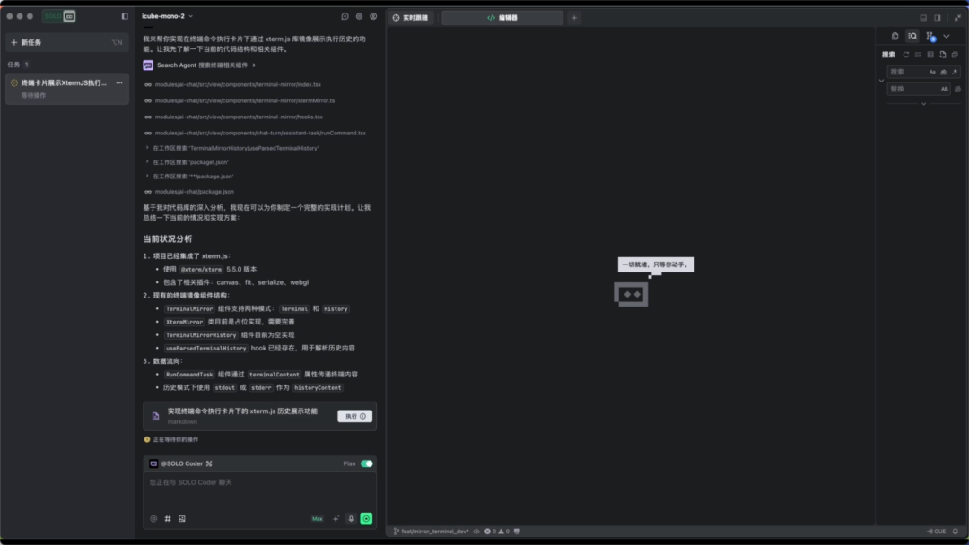Image resolution: width=969 pixels, height=545 pixels.
Task: Click the 执行 execute button
Action: (x=354, y=416)
